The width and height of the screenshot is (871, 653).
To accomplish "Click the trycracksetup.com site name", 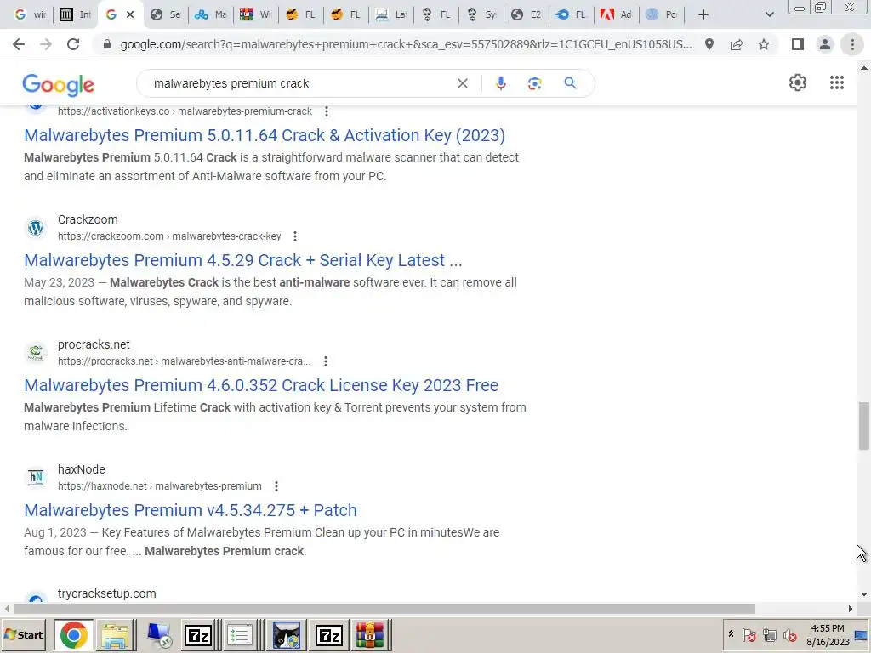I will 106,593.
